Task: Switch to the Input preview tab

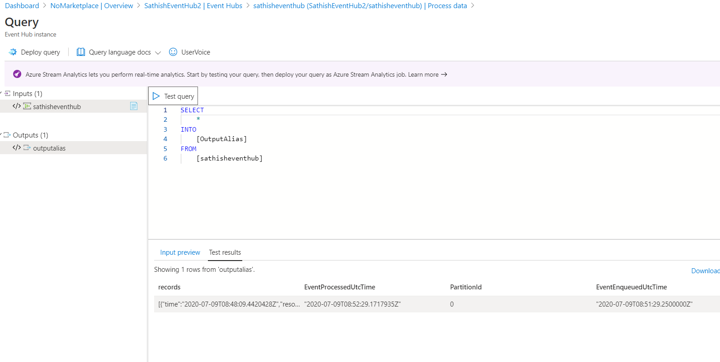Action: coord(180,252)
